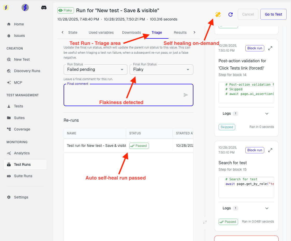Click the self-healing on-demand bandage icon

tap(218, 15)
